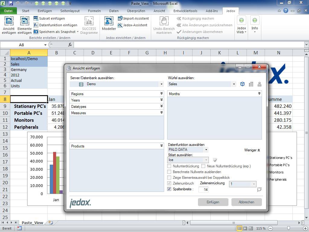The width and height of the screenshot is (309, 232).
Task: Open SUCCESS Diagramme tool
Action: pyautogui.click(x=89, y=25)
